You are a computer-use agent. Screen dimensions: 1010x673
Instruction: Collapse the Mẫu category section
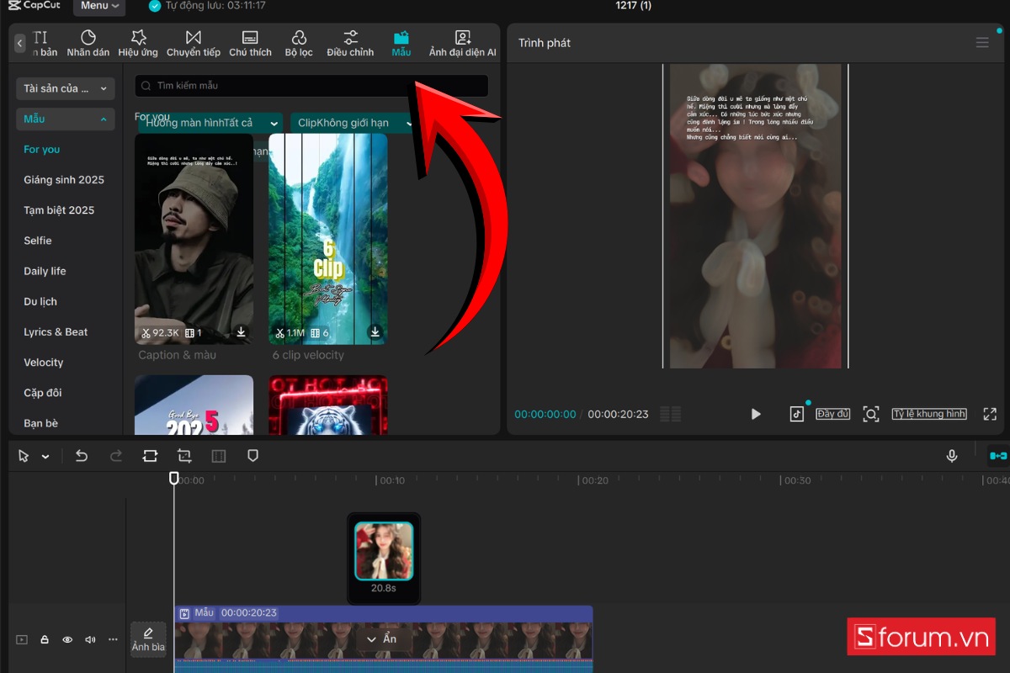point(66,119)
